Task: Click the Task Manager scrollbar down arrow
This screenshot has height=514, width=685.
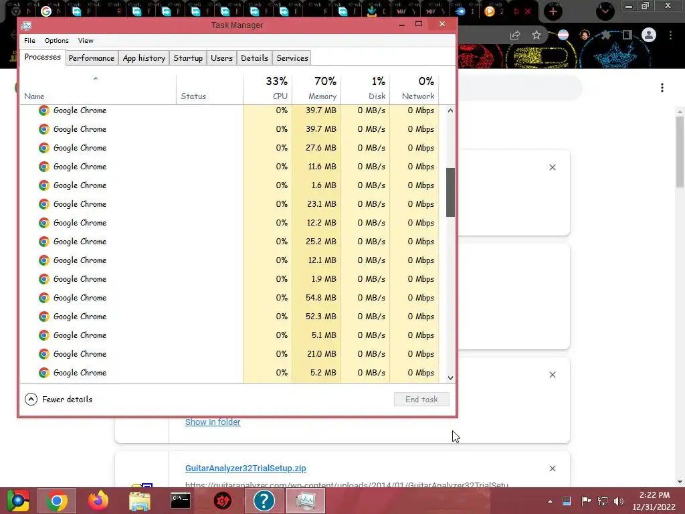Action: (450, 378)
